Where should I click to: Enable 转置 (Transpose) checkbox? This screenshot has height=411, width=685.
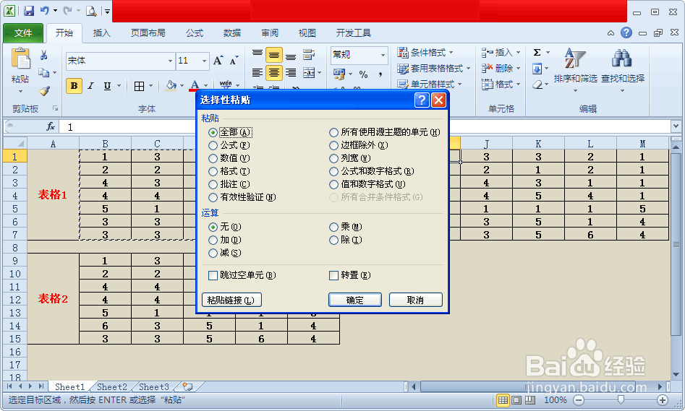[333, 275]
